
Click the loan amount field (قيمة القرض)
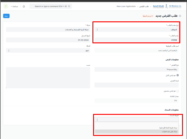(136, 85)
